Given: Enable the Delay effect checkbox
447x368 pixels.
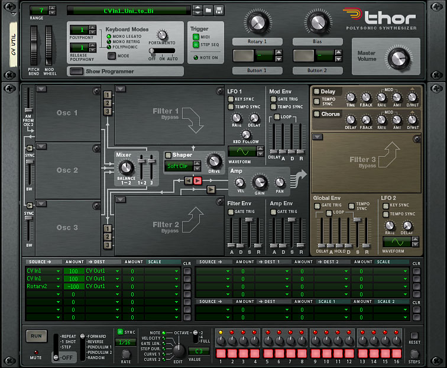Looking at the screenshot, I should click(317, 92).
